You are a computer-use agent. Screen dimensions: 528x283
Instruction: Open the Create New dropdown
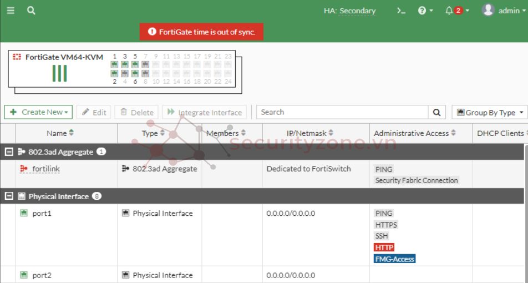click(x=38, y=112)
